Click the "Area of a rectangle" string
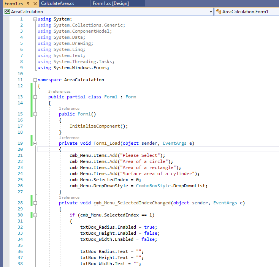This screenshot has width=279, height=267. [148, 167]
